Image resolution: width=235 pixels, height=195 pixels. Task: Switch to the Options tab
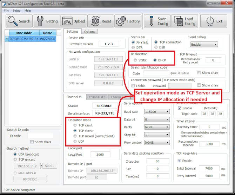[90, 32]
